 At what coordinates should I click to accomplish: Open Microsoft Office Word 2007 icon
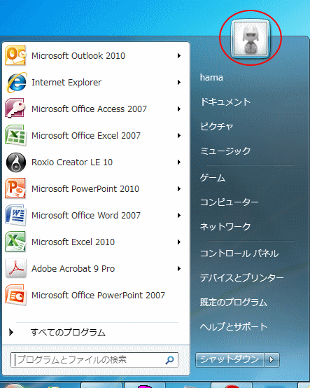pyautogui.click(x=15, y=215)
